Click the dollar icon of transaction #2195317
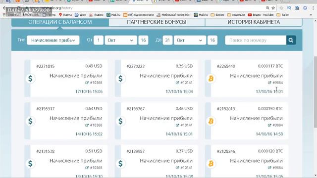Screen dimensions: 317x178 tap(30, 121)
